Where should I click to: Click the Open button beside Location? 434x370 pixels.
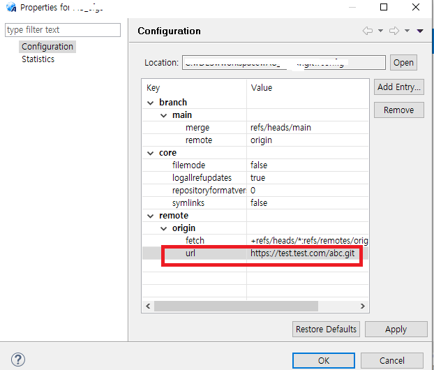[x=403, y=62]
